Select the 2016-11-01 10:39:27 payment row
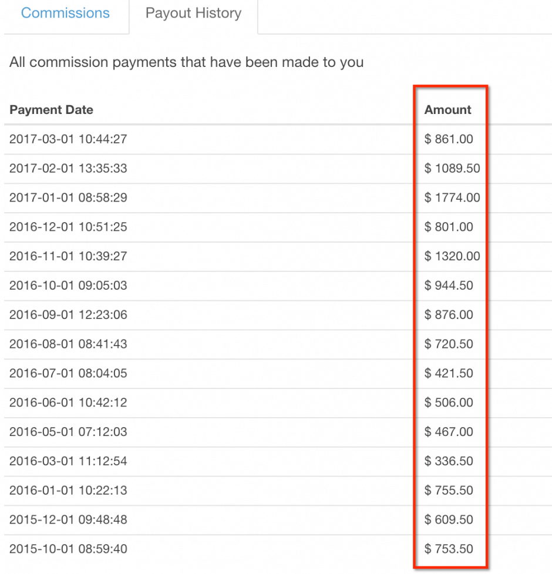This screenshot has width=552, height=574. (x=278, y=257)
